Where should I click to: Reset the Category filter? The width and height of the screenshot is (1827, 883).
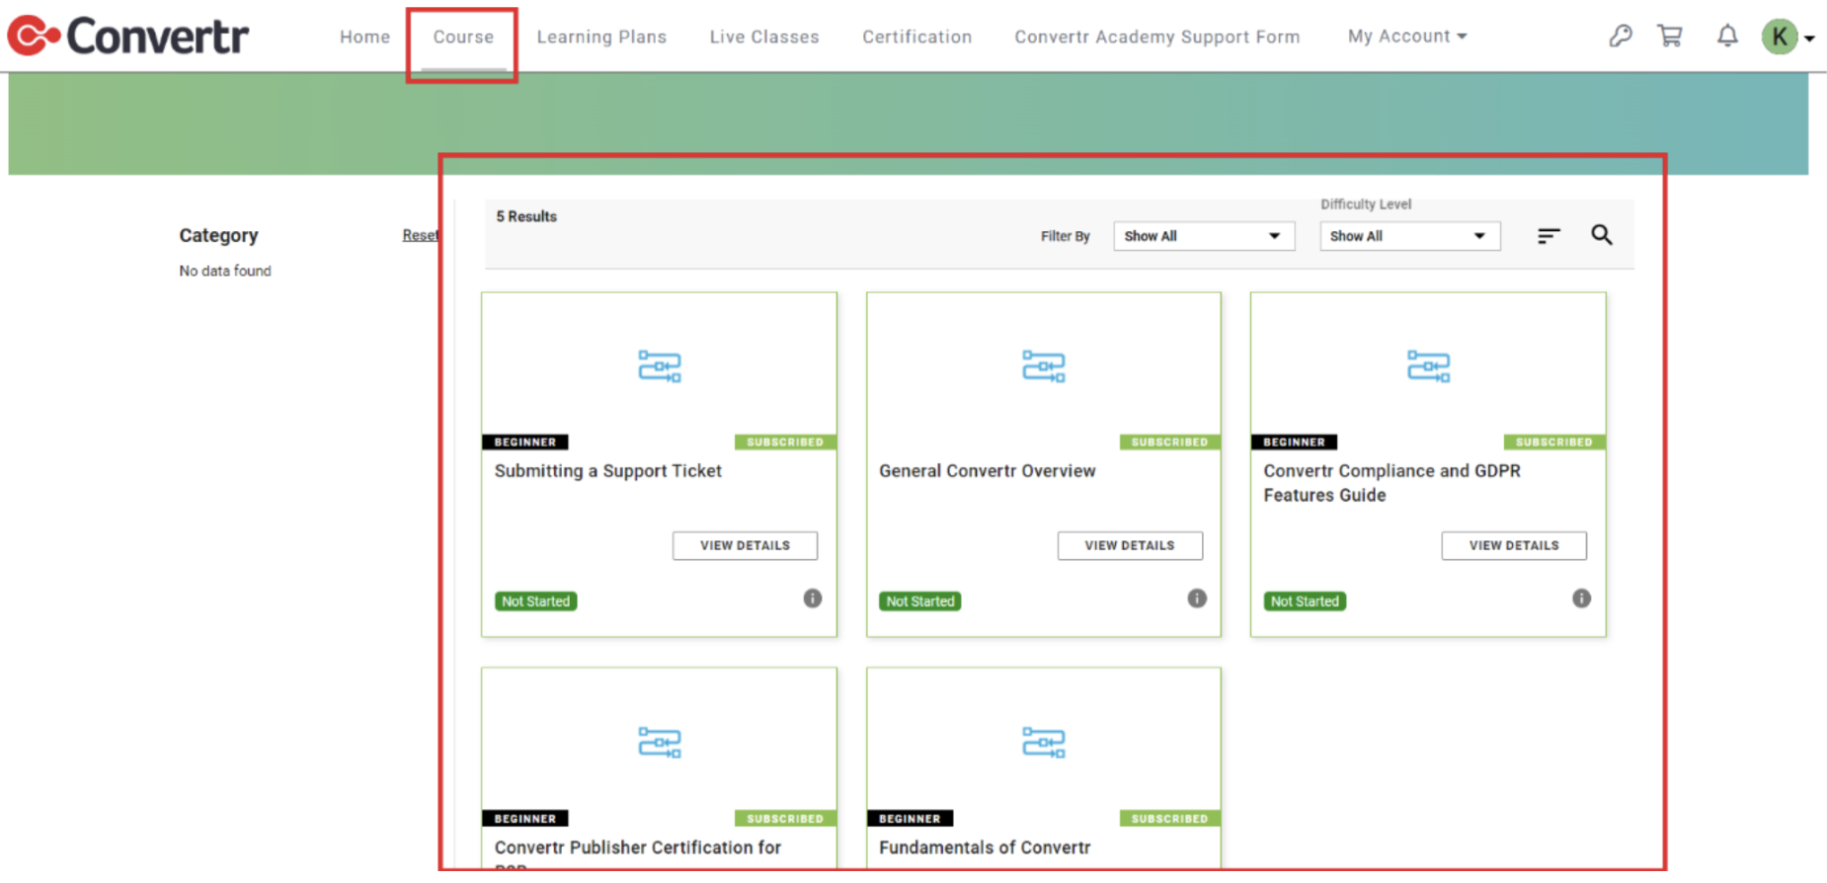pos(421,235)
